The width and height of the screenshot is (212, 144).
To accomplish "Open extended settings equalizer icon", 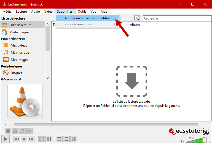I will (49, 139).
